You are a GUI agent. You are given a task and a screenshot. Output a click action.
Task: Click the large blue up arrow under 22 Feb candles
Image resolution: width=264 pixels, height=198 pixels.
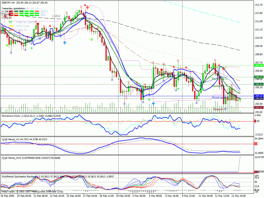click(65, 43)
